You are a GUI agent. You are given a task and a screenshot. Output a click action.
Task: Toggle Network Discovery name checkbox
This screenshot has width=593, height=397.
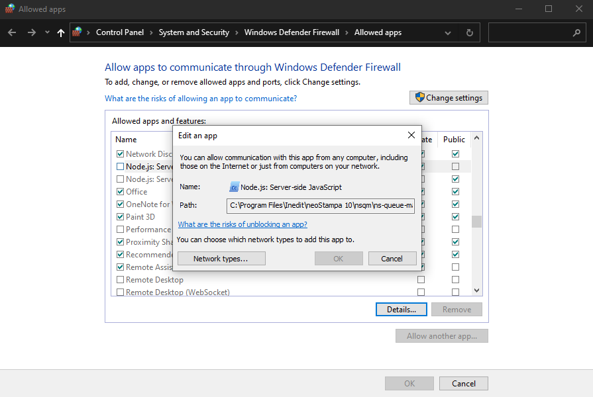[121, 154]
